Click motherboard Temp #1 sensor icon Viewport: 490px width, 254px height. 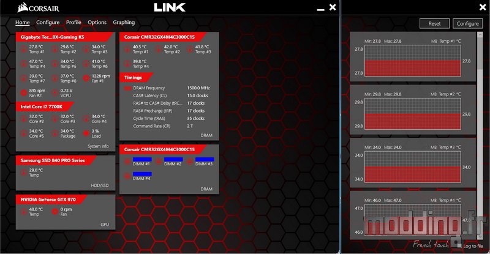23,49
